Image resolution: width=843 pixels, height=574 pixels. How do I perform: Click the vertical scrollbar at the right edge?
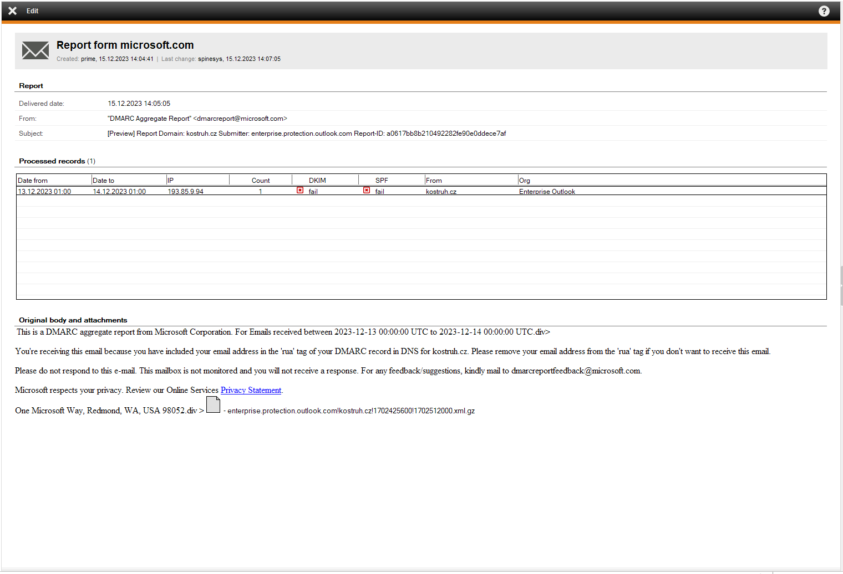click(x=841, y=286)
